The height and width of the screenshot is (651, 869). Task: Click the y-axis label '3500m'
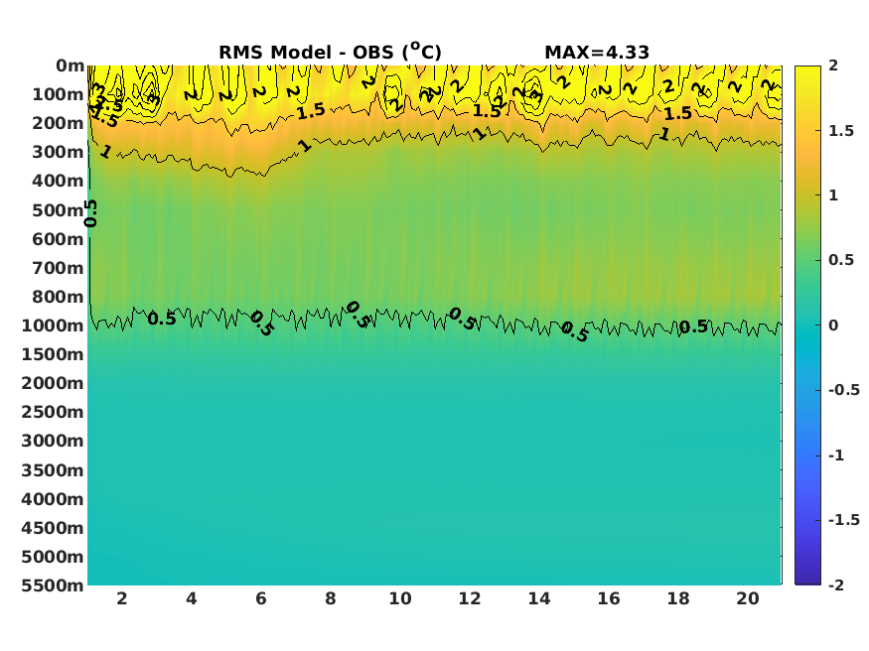[x=53, y=470]
